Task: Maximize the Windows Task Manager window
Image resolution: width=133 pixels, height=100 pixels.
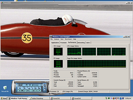Action: point(126,37)
